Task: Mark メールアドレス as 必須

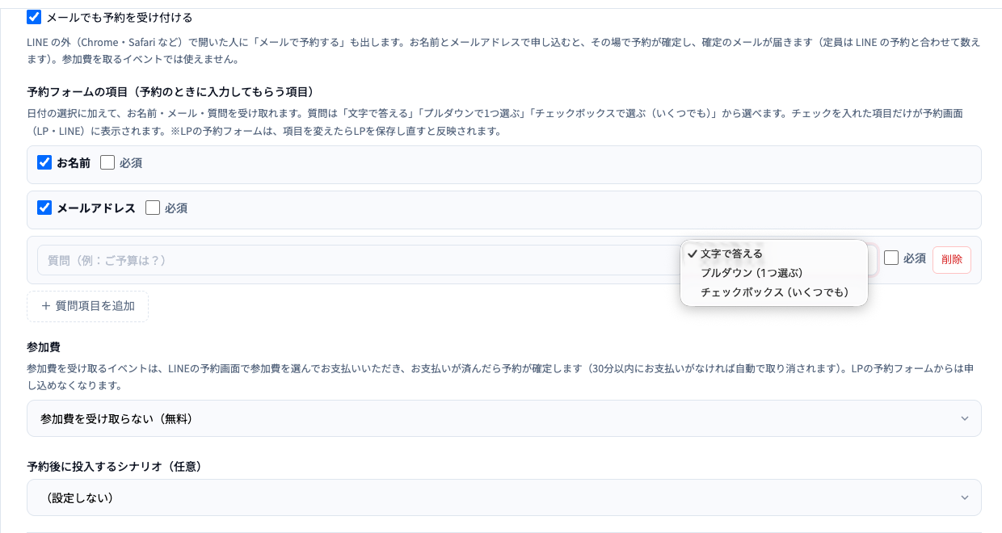Action: click(x=153, y=208)
